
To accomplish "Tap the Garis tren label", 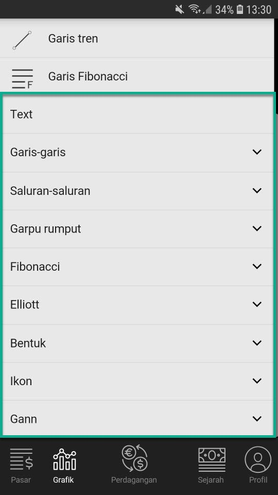I will pos(73,39).
